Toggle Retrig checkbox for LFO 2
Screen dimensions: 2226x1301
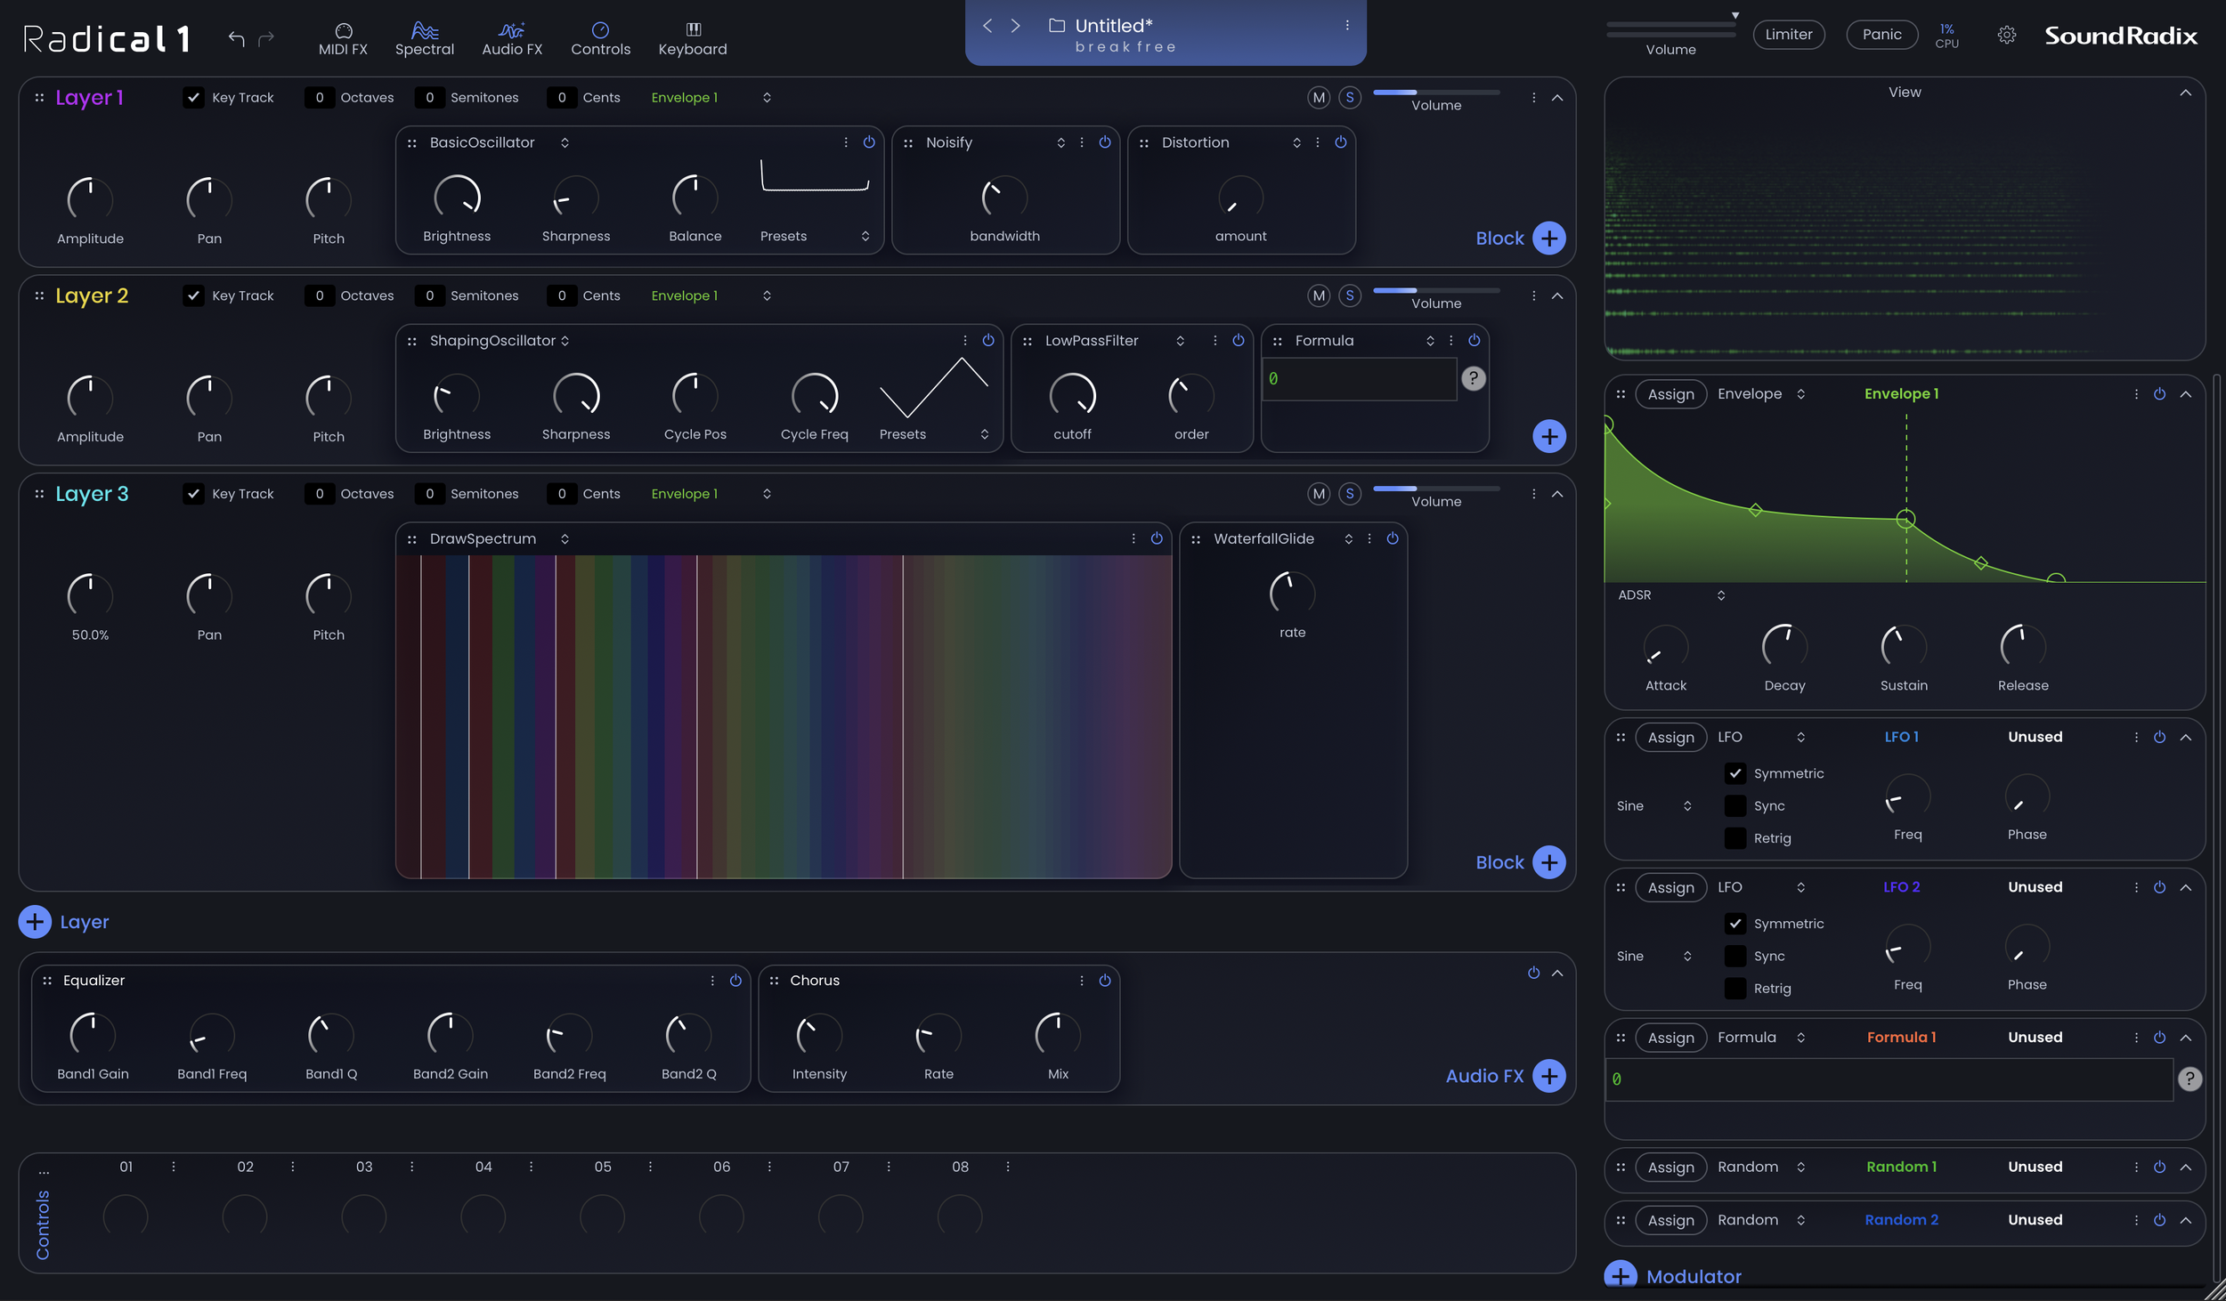(x=1734, y=988)
